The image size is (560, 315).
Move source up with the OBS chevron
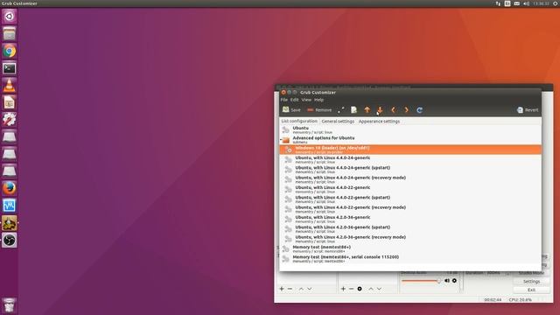click(371, 289)
